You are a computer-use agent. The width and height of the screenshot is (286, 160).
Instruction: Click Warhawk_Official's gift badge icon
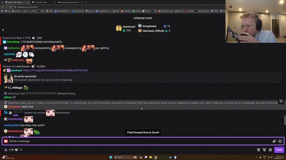point(140,31)
